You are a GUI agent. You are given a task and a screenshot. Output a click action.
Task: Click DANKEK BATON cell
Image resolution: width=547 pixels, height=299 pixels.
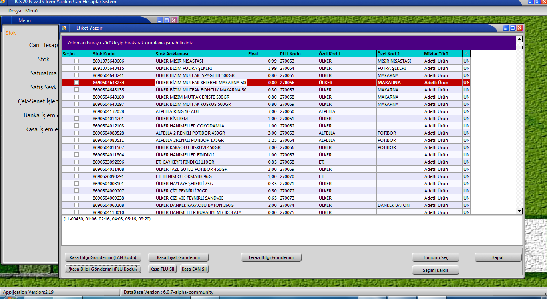pyautogui.click(x=400, y=205)
